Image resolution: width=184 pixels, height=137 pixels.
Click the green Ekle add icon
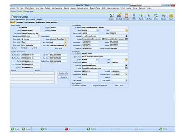click(42, 129)
